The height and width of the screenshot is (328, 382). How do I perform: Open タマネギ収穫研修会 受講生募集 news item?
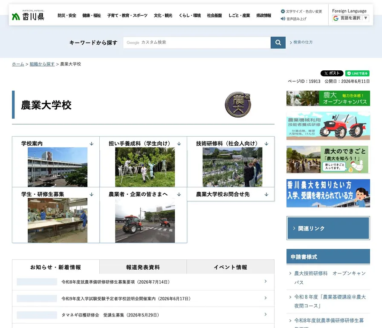(110, 315)
